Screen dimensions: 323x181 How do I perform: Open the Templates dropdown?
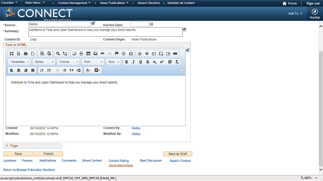19,62
